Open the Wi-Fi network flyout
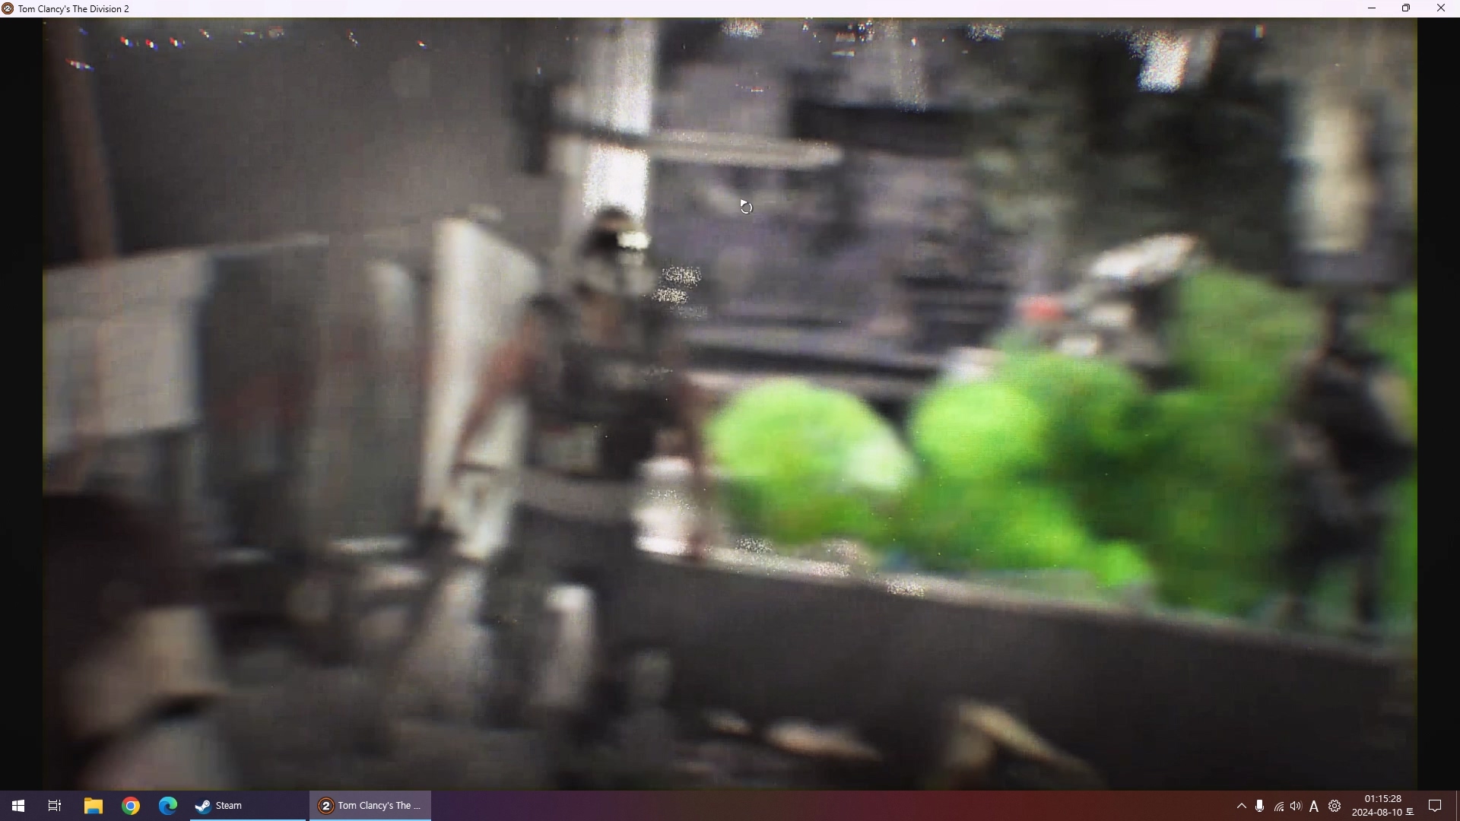The image size is (1460, 821). 1279,807
